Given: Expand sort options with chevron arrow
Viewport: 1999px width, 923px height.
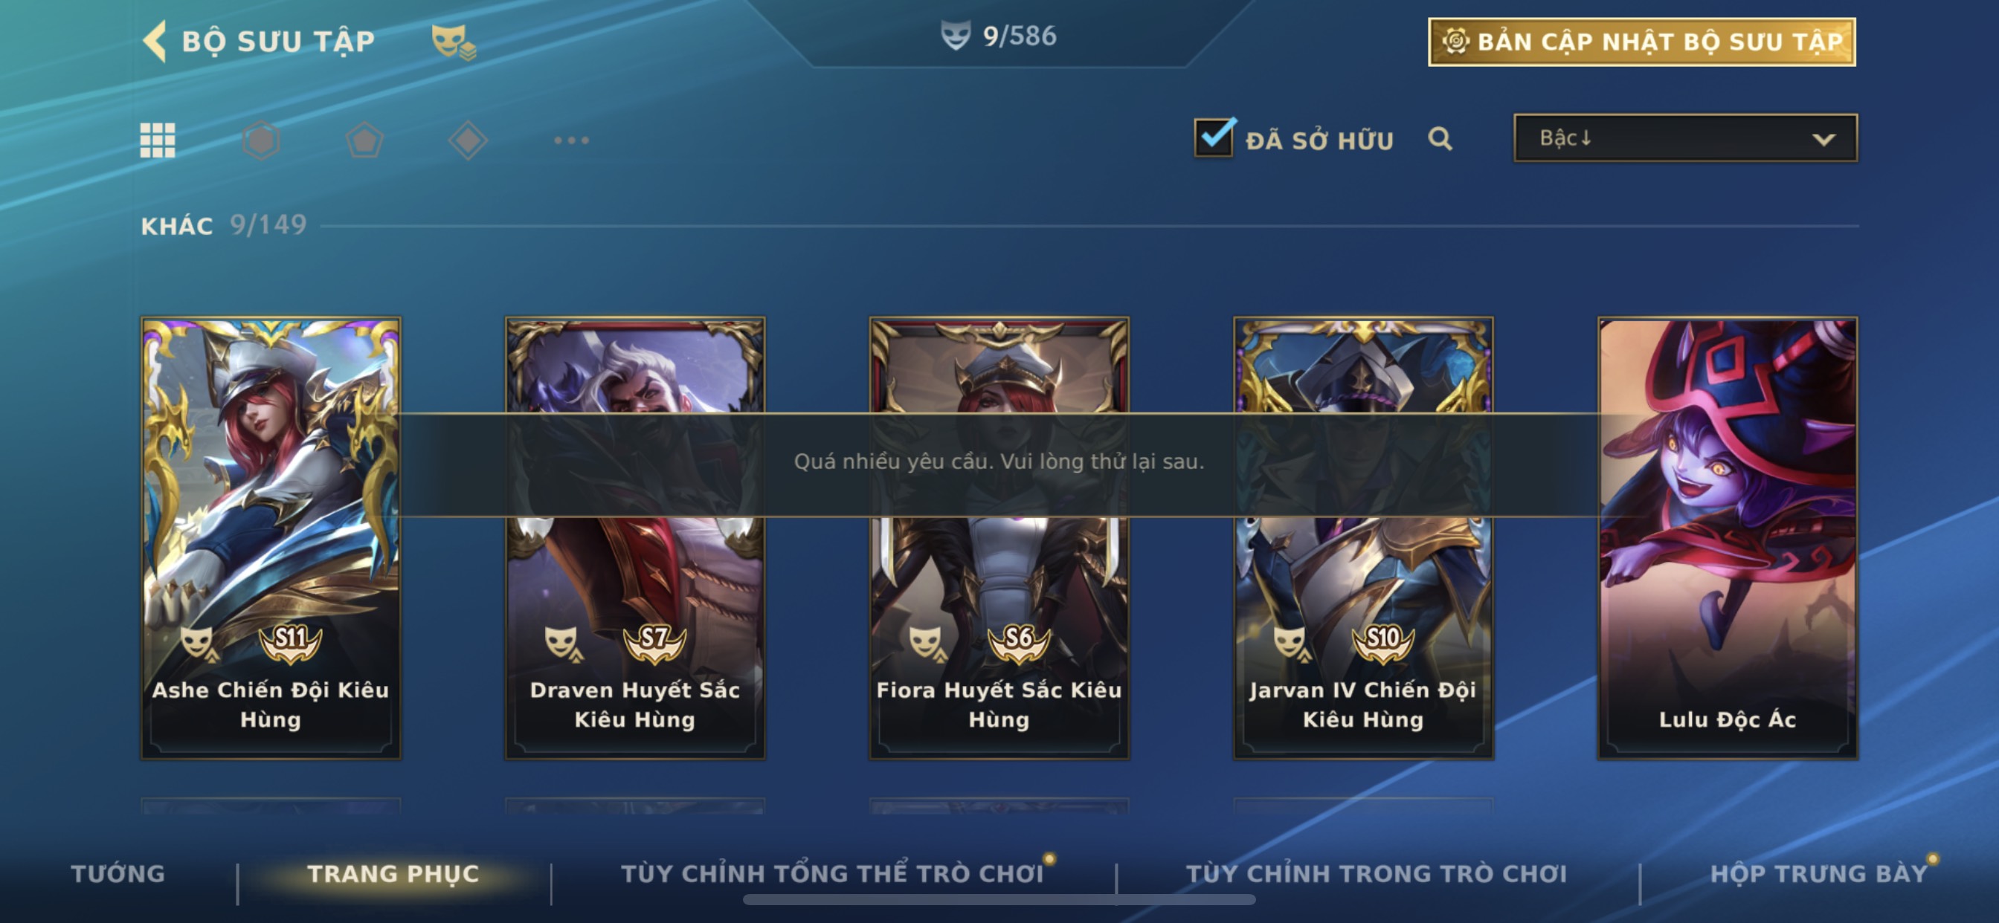Looking at the screenshot, I should 1823,140.
